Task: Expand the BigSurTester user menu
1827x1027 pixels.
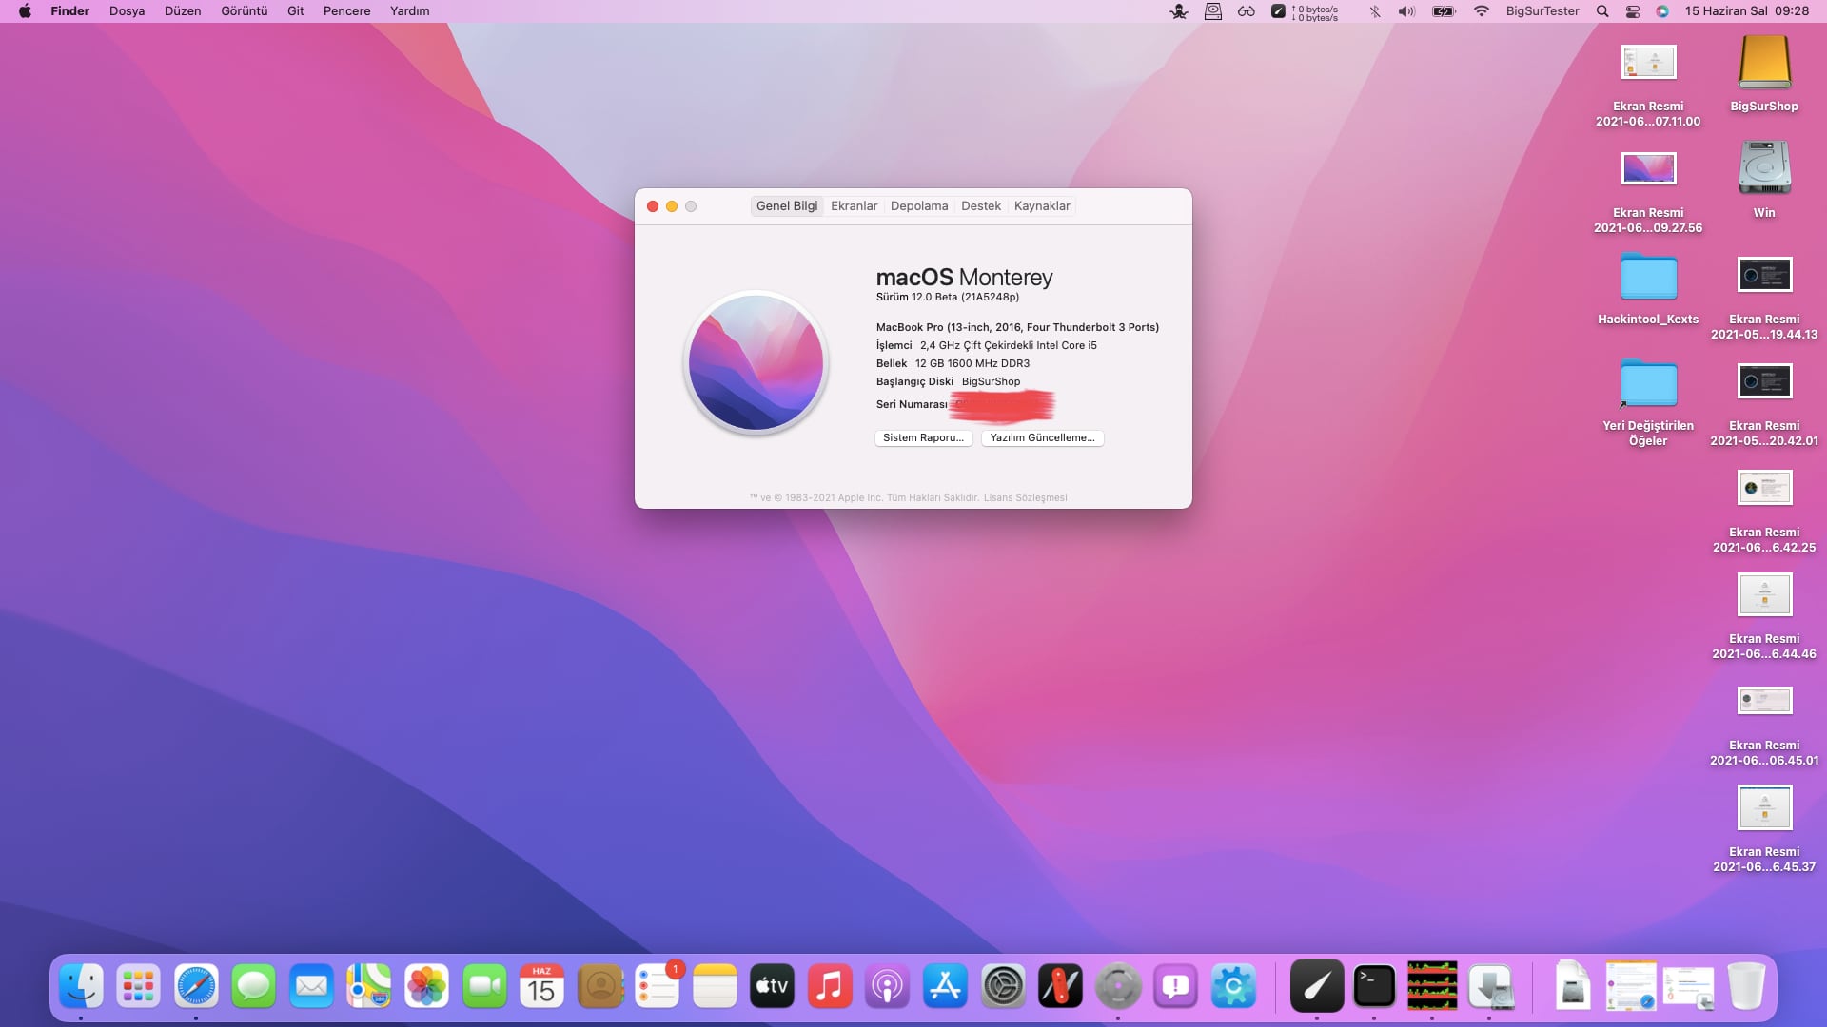Action: pyautogui.click(x=1542, y=11)
